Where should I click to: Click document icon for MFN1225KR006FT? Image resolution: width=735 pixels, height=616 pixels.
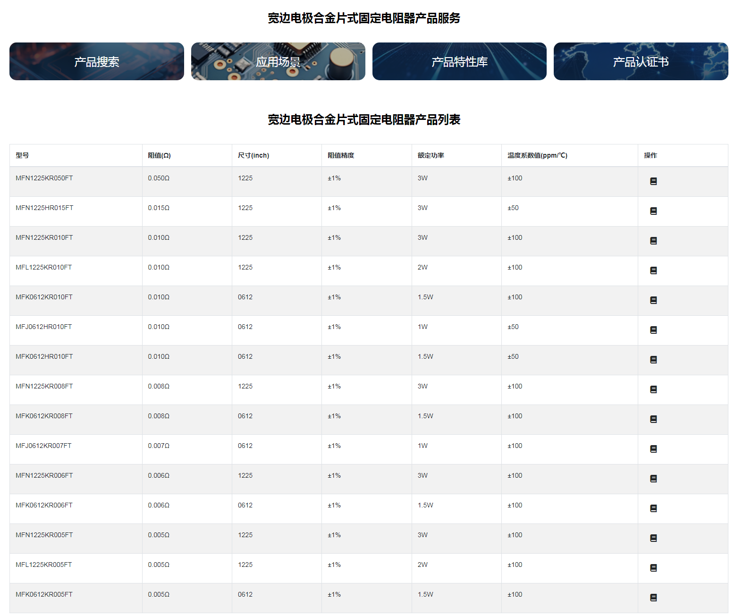(x=653, y=479)
